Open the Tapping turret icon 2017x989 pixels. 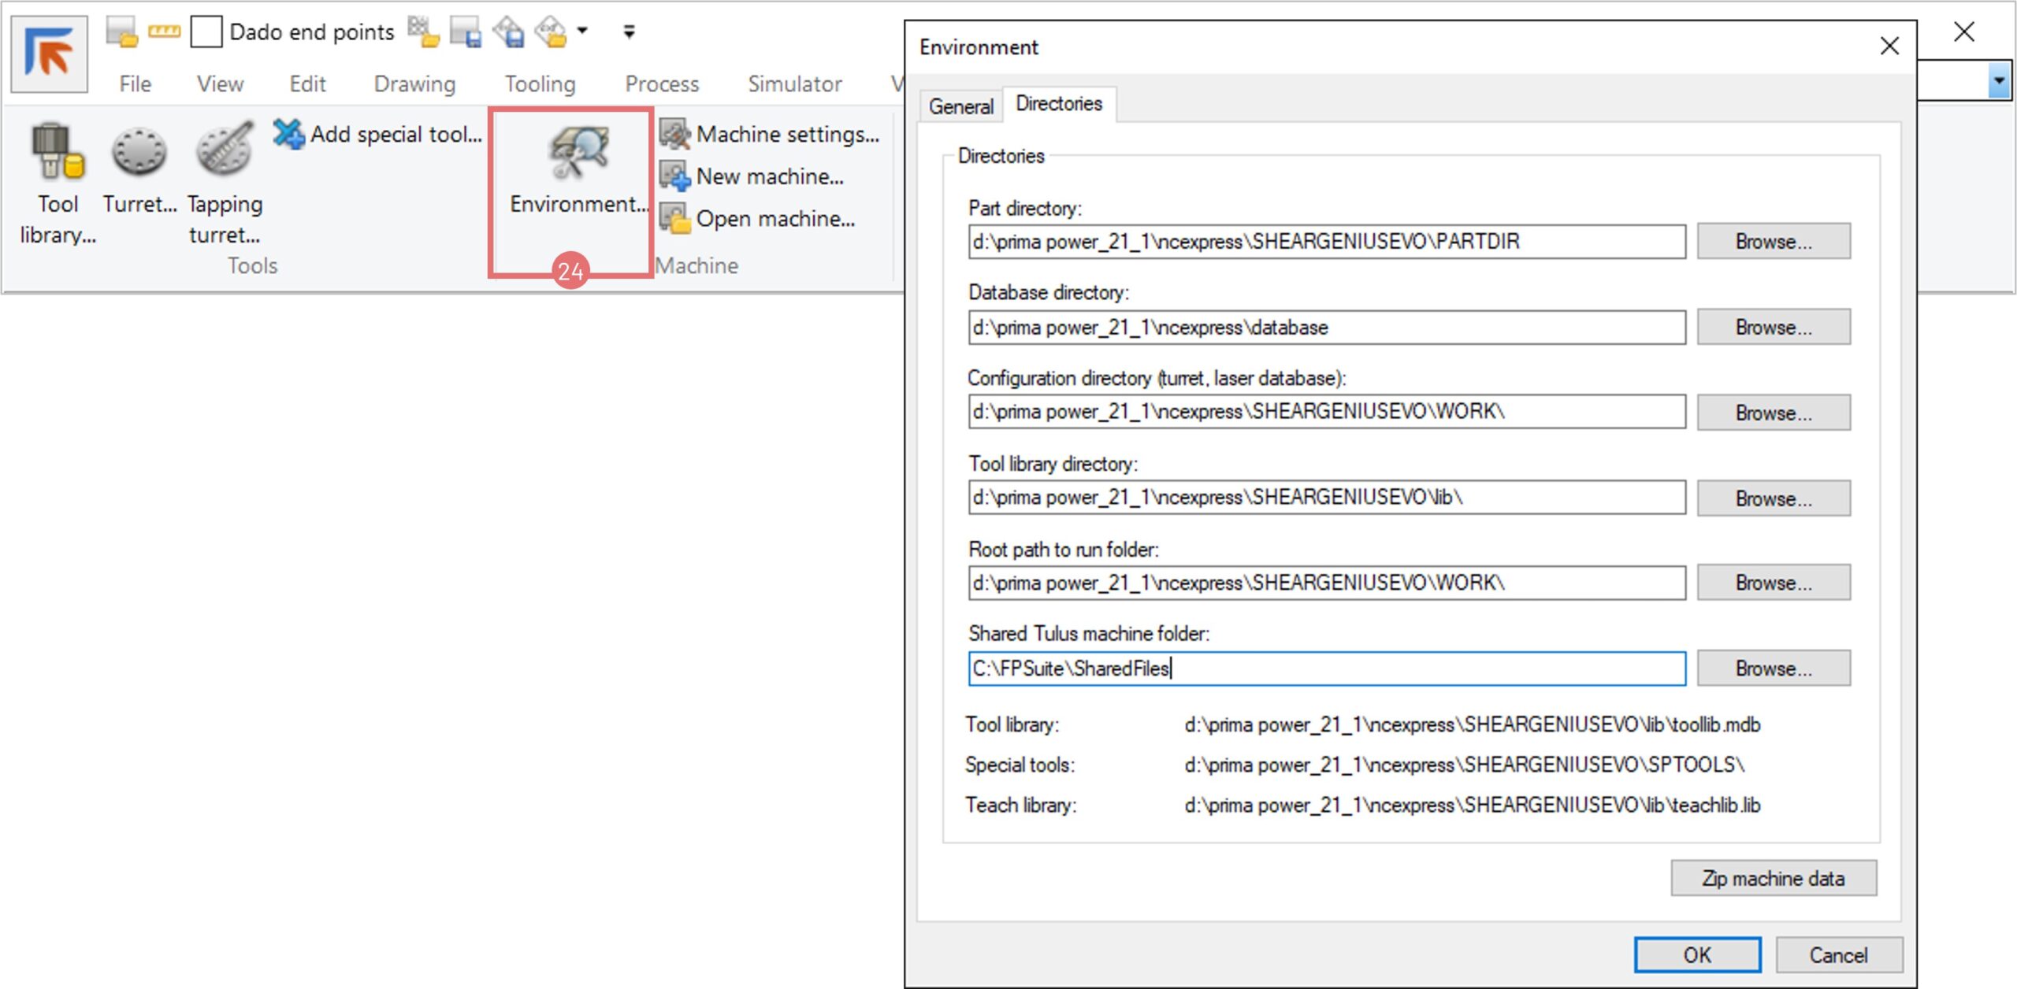click(225, 150)
